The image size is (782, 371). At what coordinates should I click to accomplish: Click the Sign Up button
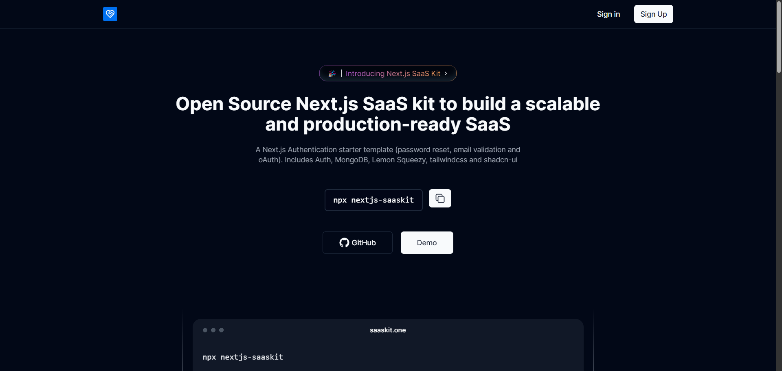click(x=653, y=14)
